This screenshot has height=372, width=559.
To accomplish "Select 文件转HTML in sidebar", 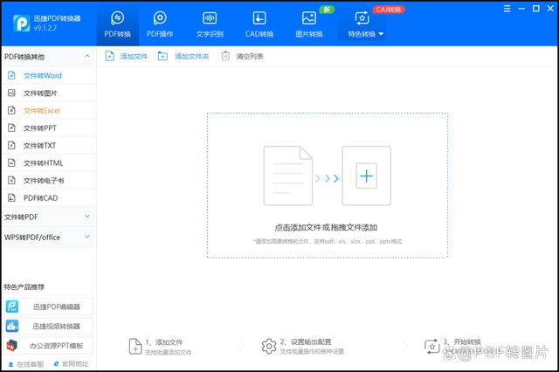I will click(49, 162).
